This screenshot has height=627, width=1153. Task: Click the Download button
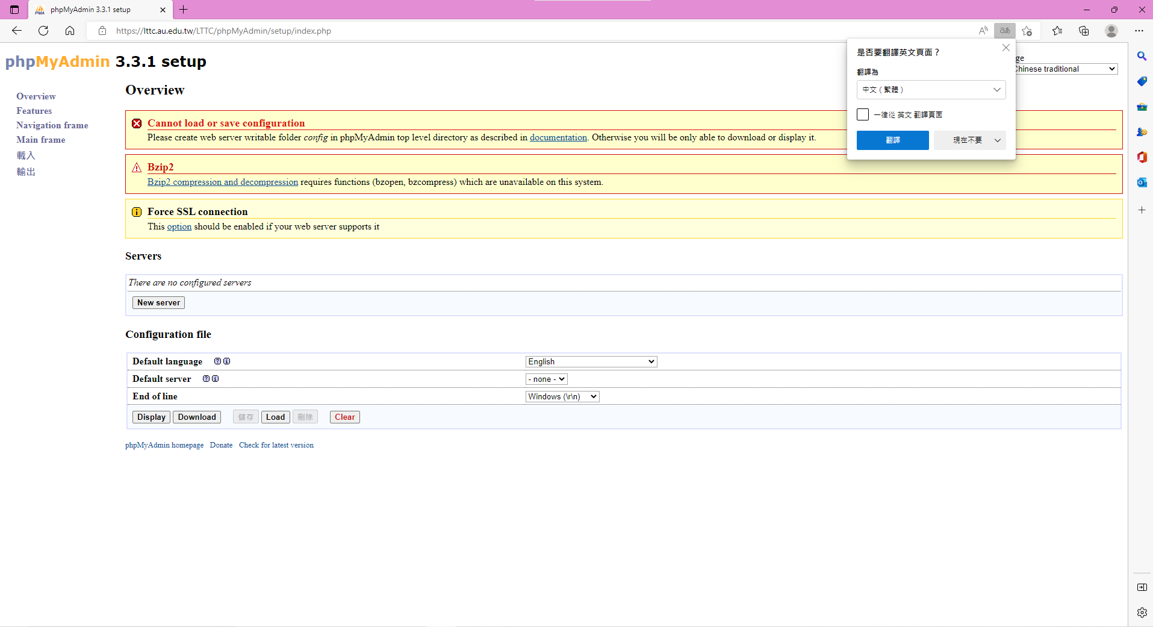(197, 417)
